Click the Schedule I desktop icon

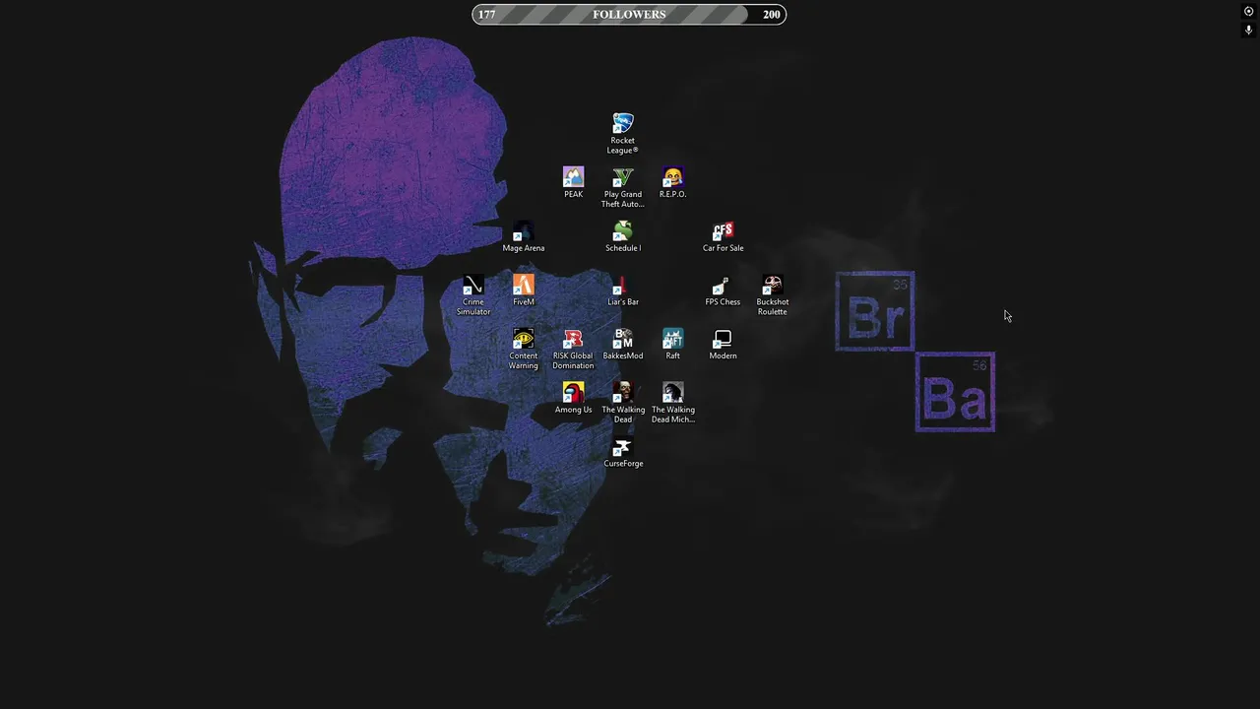[x=623, y=236]
